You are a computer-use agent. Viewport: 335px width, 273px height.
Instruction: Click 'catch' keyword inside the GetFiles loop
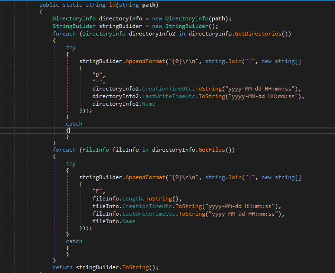(x=74, y=241)
